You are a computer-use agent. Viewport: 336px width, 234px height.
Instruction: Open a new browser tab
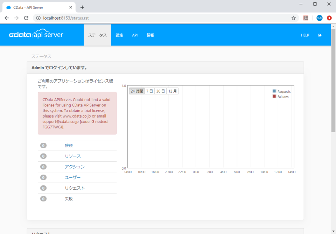pos(82,7)
